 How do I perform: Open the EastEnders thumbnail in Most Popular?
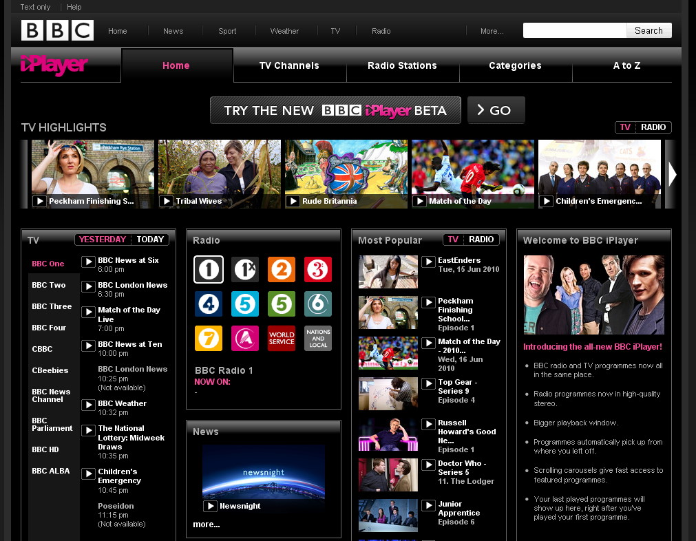coord(388,272)
